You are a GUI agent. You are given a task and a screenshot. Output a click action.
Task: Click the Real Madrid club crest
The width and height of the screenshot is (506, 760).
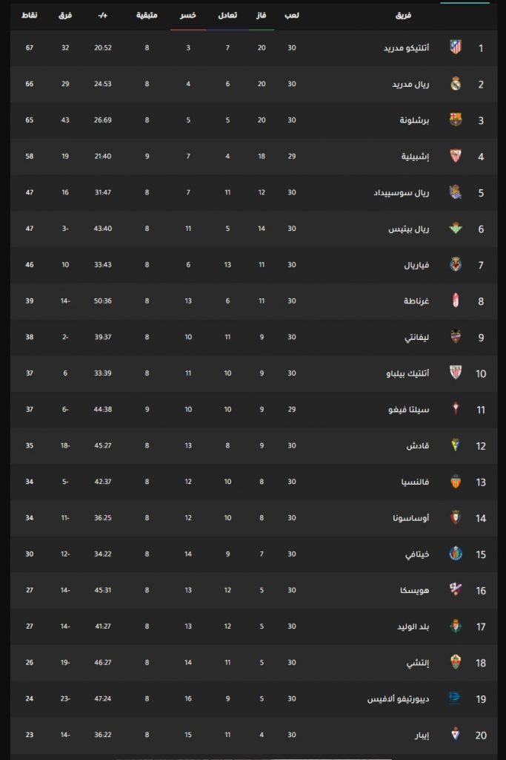(x=455, y=84)
